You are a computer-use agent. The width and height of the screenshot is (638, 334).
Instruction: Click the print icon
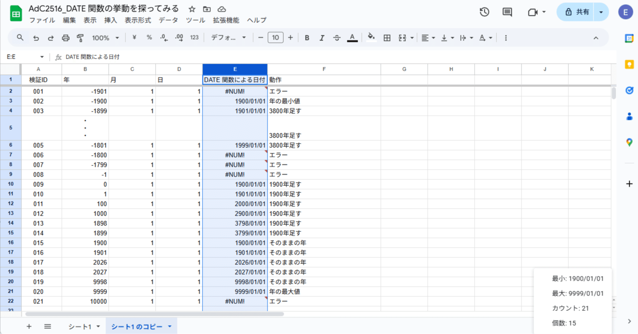65,37
